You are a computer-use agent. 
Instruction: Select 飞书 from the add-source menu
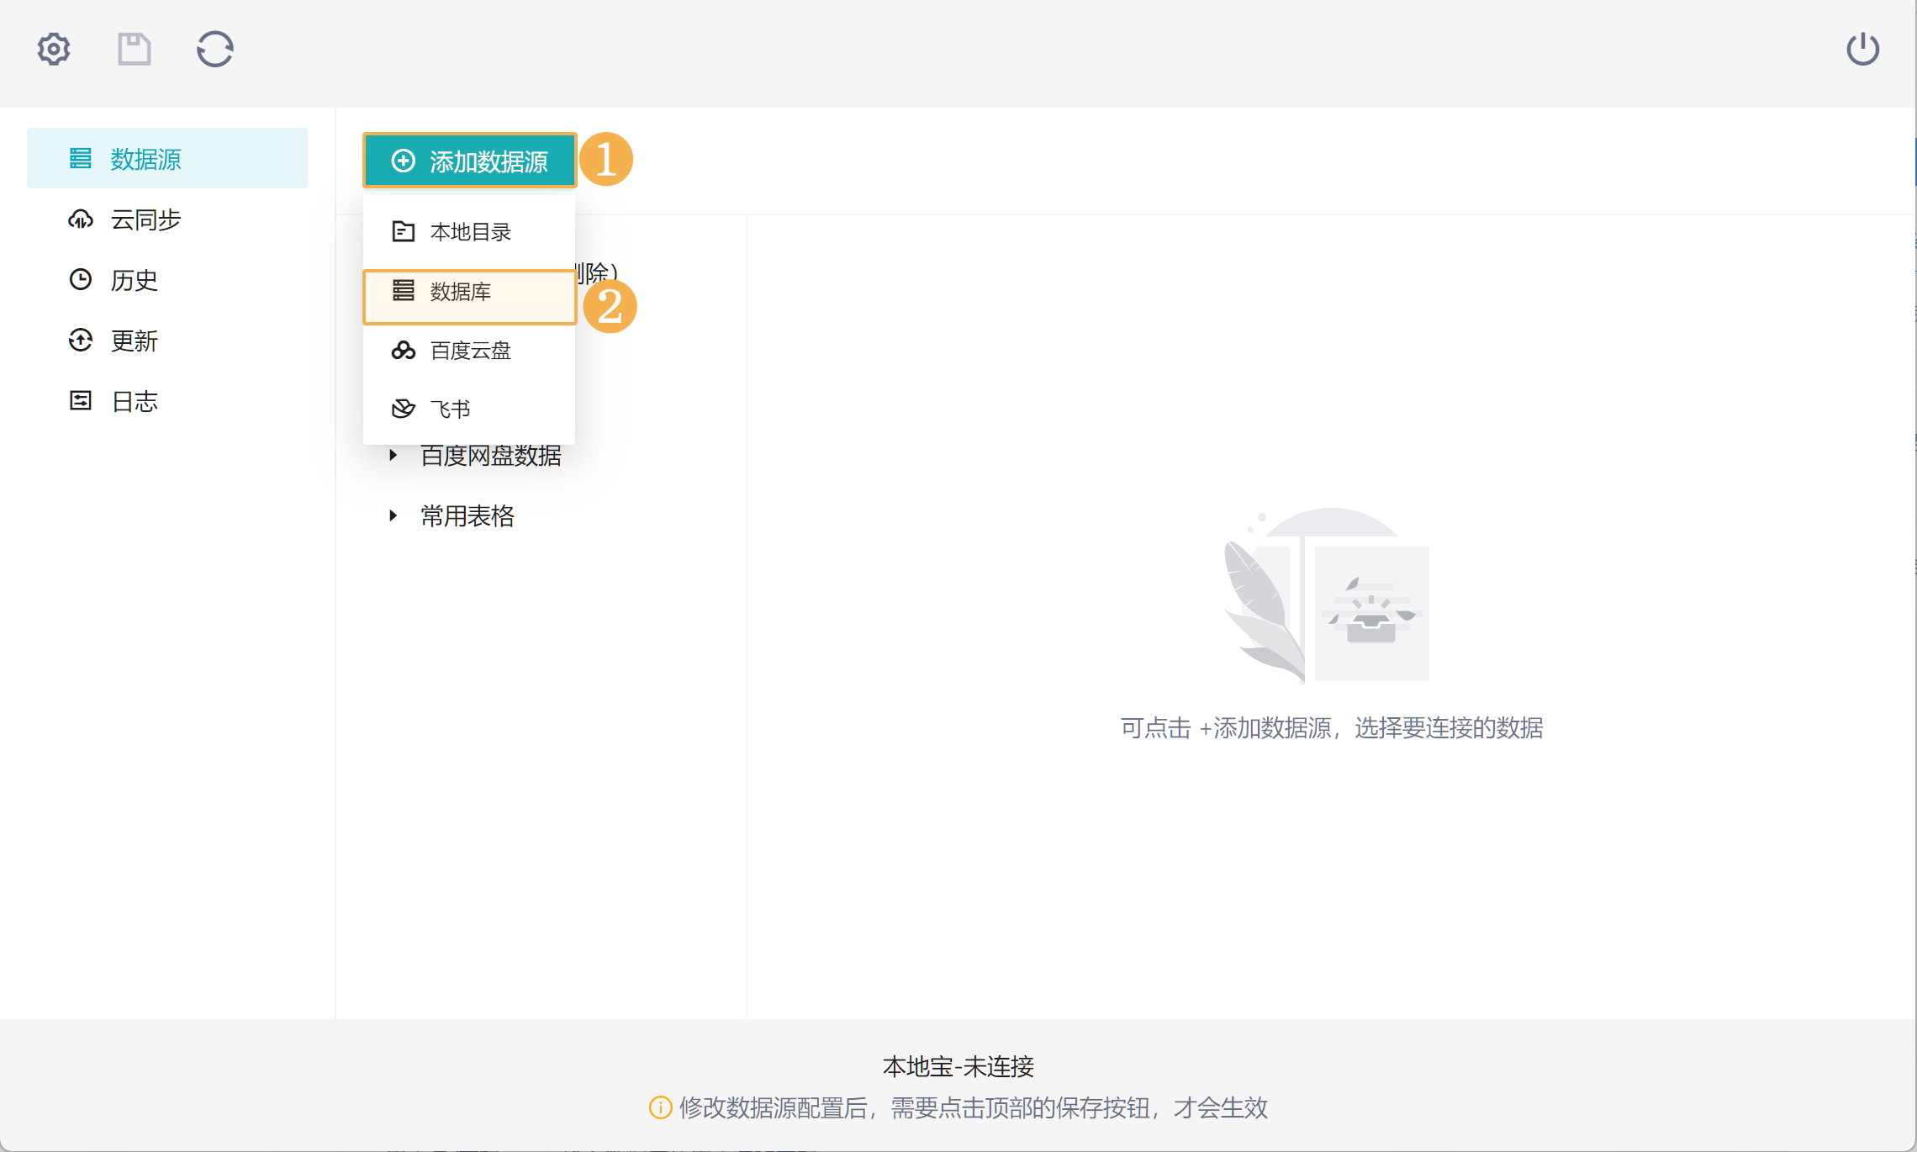point(450,408)
